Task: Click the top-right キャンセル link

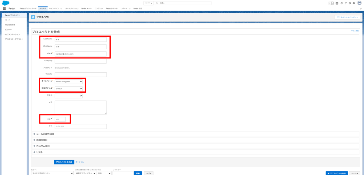Action: point(355,31)
